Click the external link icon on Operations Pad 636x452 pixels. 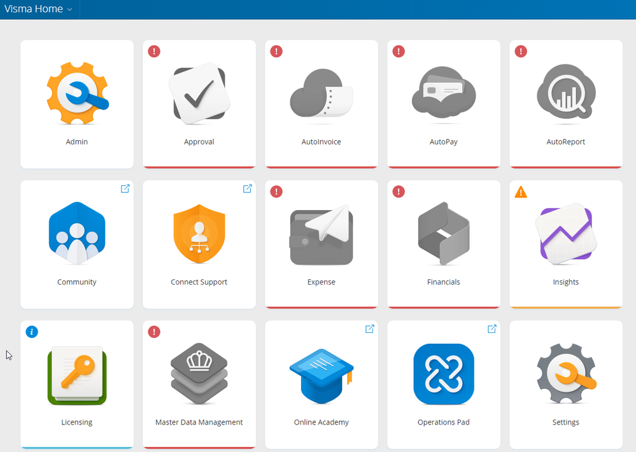click(x=492, y=329)
